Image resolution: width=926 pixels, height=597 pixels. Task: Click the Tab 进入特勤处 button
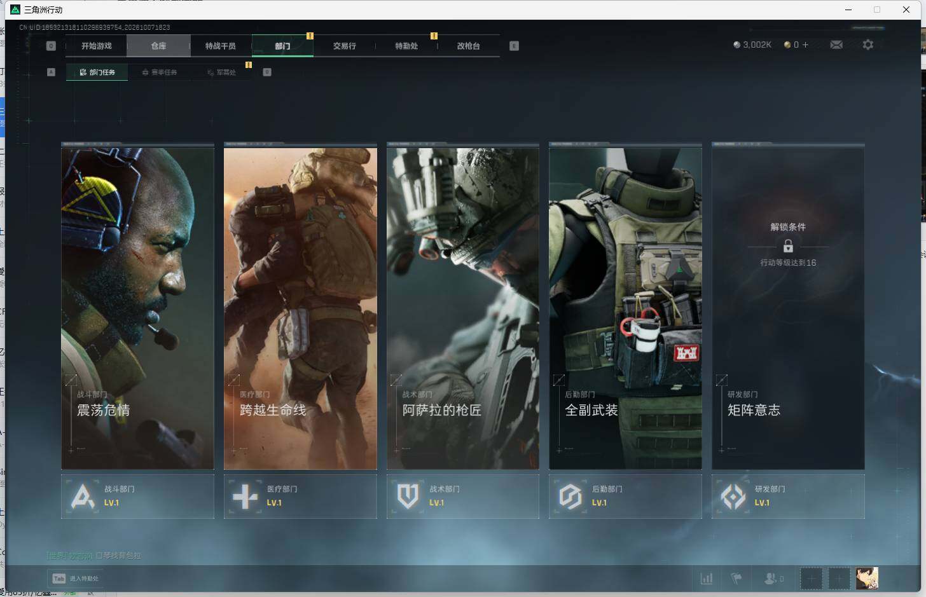[75, 579]
